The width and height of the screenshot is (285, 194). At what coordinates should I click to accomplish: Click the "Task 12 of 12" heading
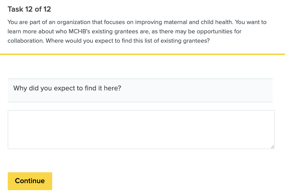(29, 9)
